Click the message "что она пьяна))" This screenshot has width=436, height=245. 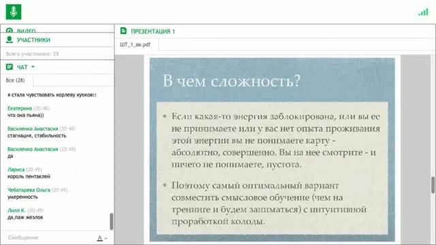pyautogui.click(x=26, y=115)
